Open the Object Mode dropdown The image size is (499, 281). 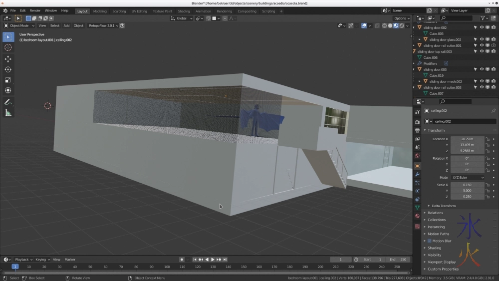pyautogui.click(x=19, y=25)
